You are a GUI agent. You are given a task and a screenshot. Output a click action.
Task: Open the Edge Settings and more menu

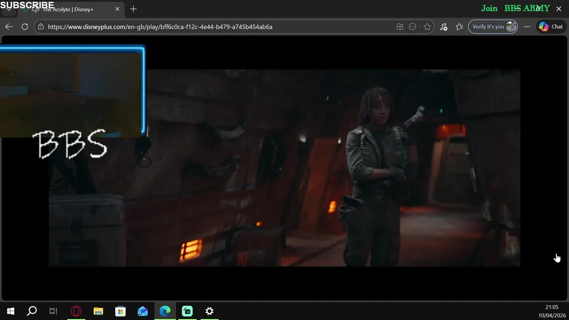(x=527, y=27)
